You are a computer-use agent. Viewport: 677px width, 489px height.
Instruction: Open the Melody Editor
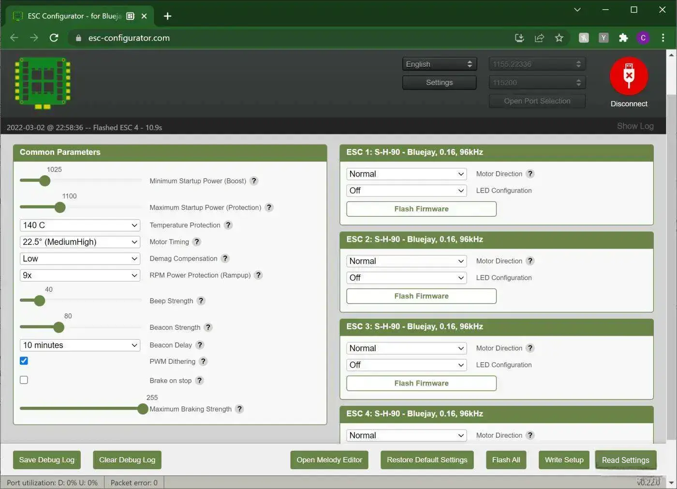[329, 459]
